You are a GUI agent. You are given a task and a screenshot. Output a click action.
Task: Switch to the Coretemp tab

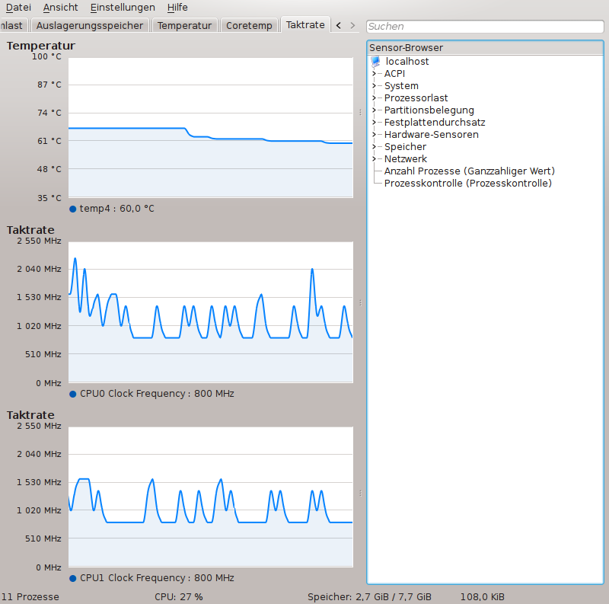(x=249, y=25)
